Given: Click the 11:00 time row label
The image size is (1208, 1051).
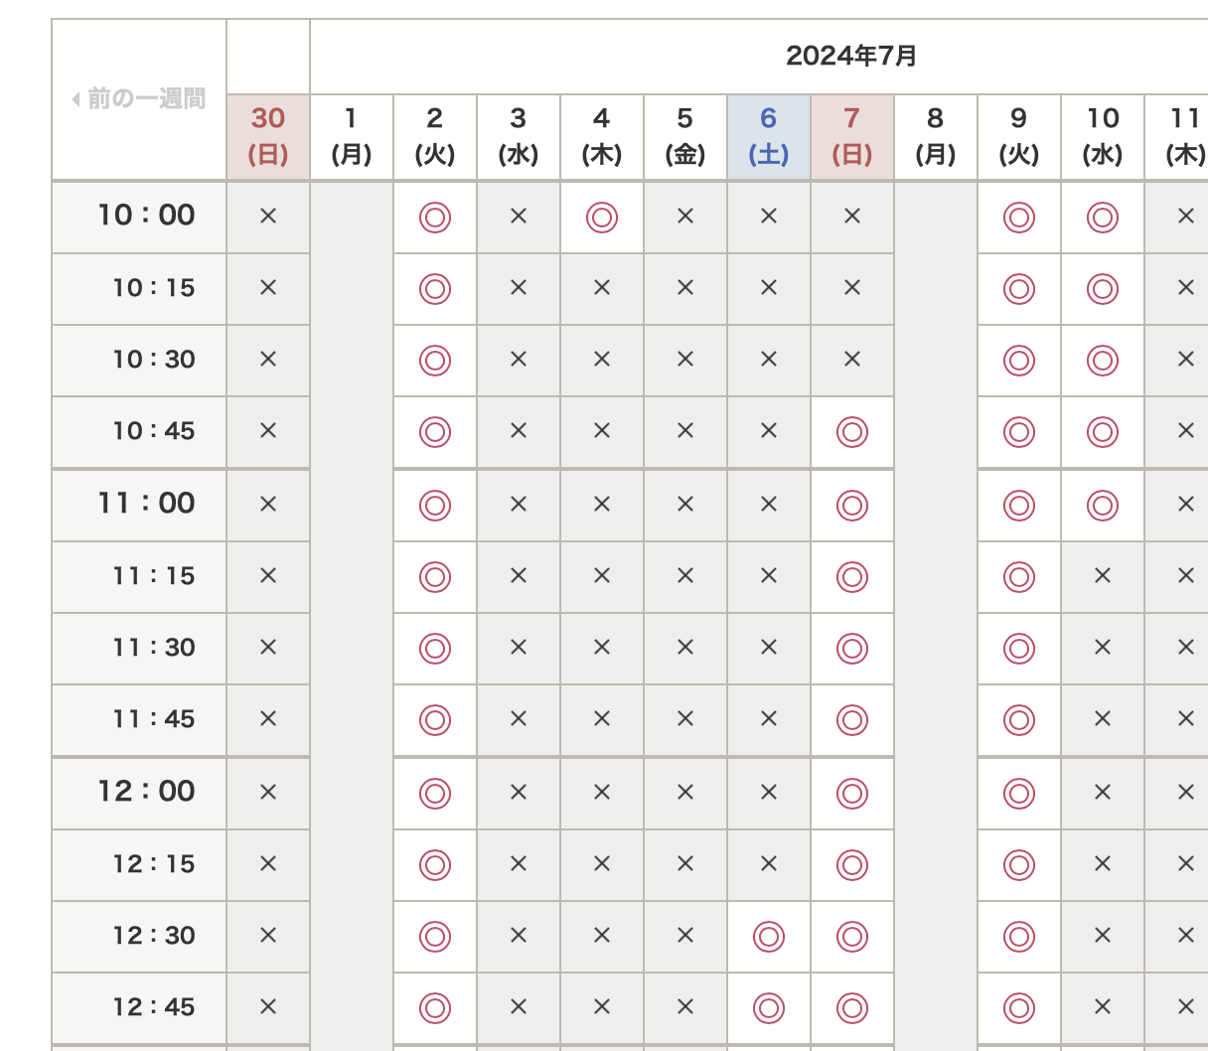Looking at the screenshot, I should [x=146, y=504].
